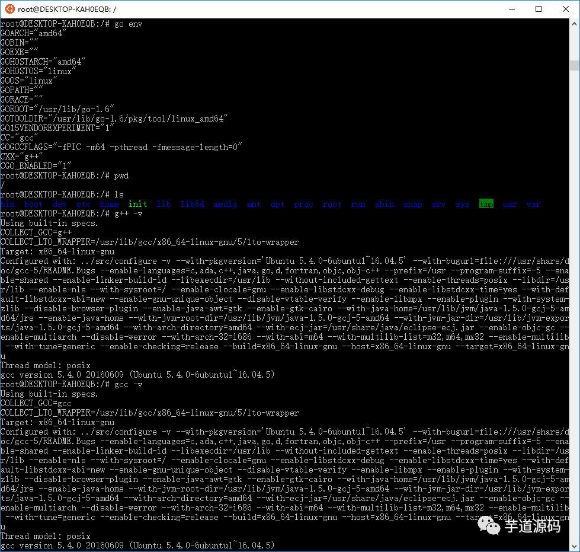Image resolution: width=580 pixels, height=552 pixels.
Task: Click the GO15VENDOREXPERIMENT="1" line
Action: (57, 128)
